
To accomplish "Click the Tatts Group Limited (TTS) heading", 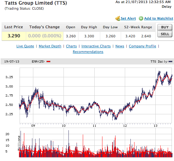I will tap(36, 3).
